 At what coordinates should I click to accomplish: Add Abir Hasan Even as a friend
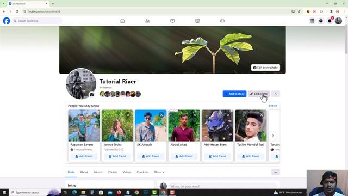pos(217,156)
